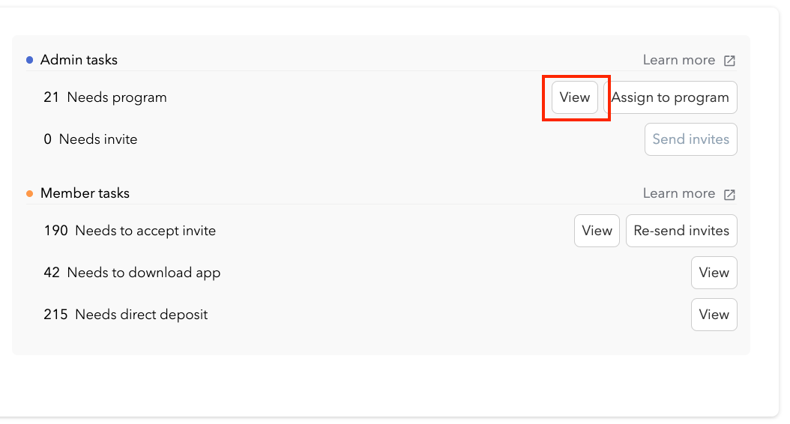
Task: Click the 42 Needs to download app label
Action: (x=132, y=273)
